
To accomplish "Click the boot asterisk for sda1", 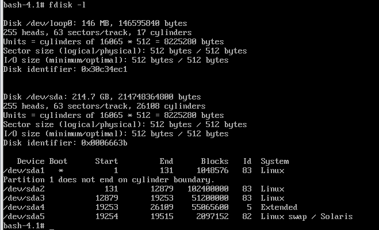I will coord(60,171).
